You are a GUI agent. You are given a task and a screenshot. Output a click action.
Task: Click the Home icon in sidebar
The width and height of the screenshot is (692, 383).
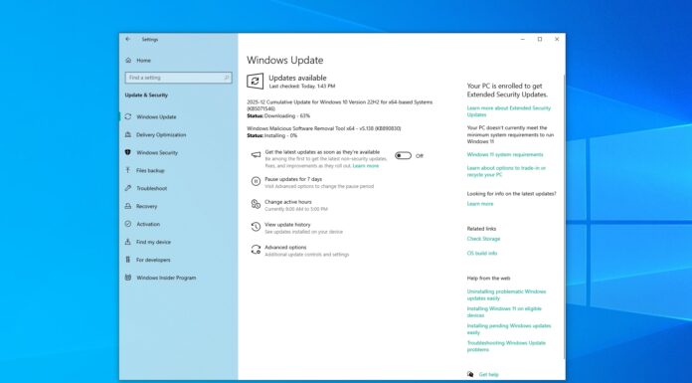click(x=128, y=60)
